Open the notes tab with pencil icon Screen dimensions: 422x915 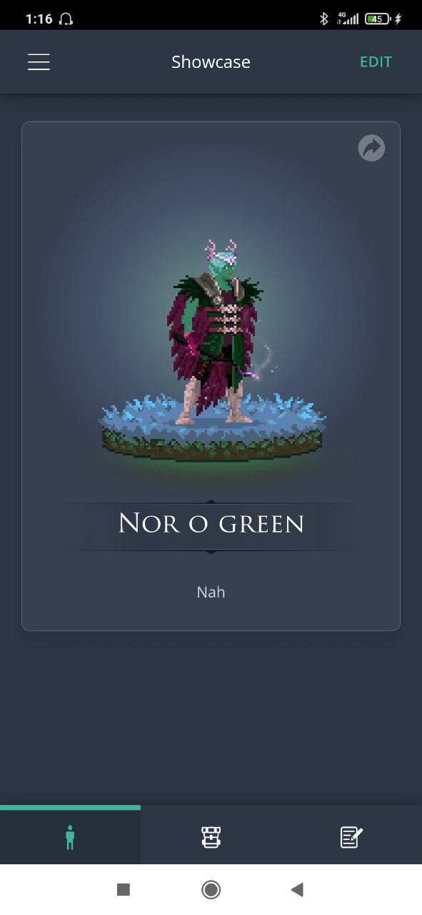click(x=351, y=836)
